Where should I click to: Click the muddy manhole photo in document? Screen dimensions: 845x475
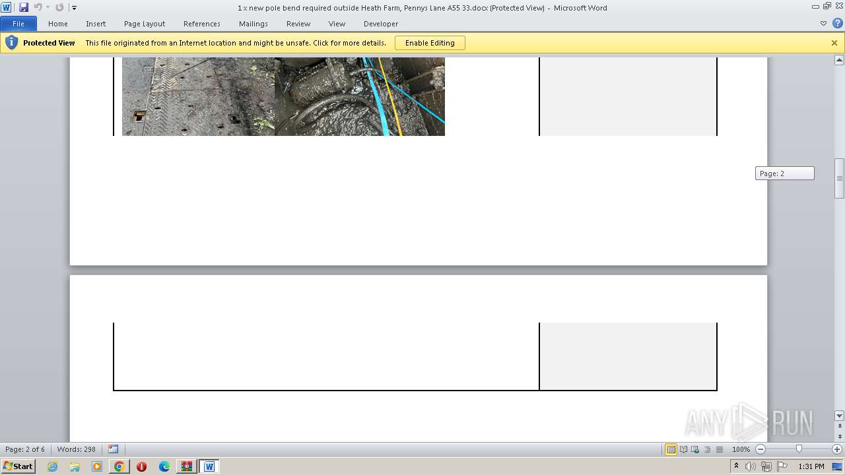[360, 96]
